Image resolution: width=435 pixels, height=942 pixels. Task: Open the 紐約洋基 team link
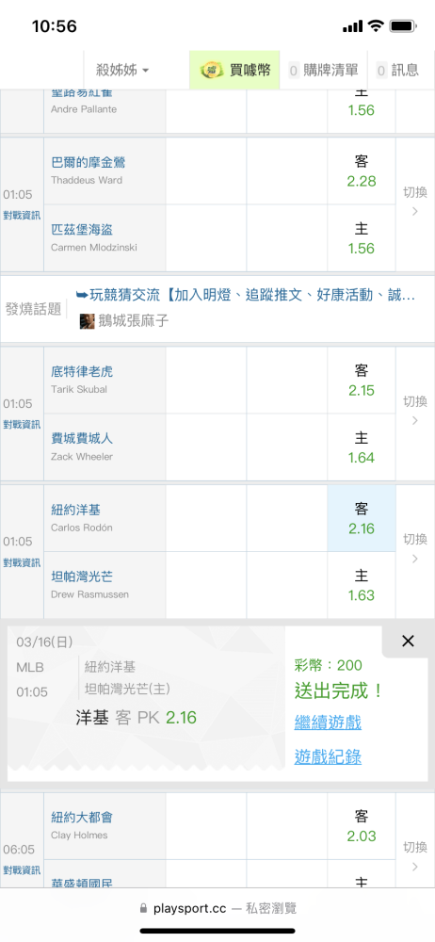pos(75,510)
